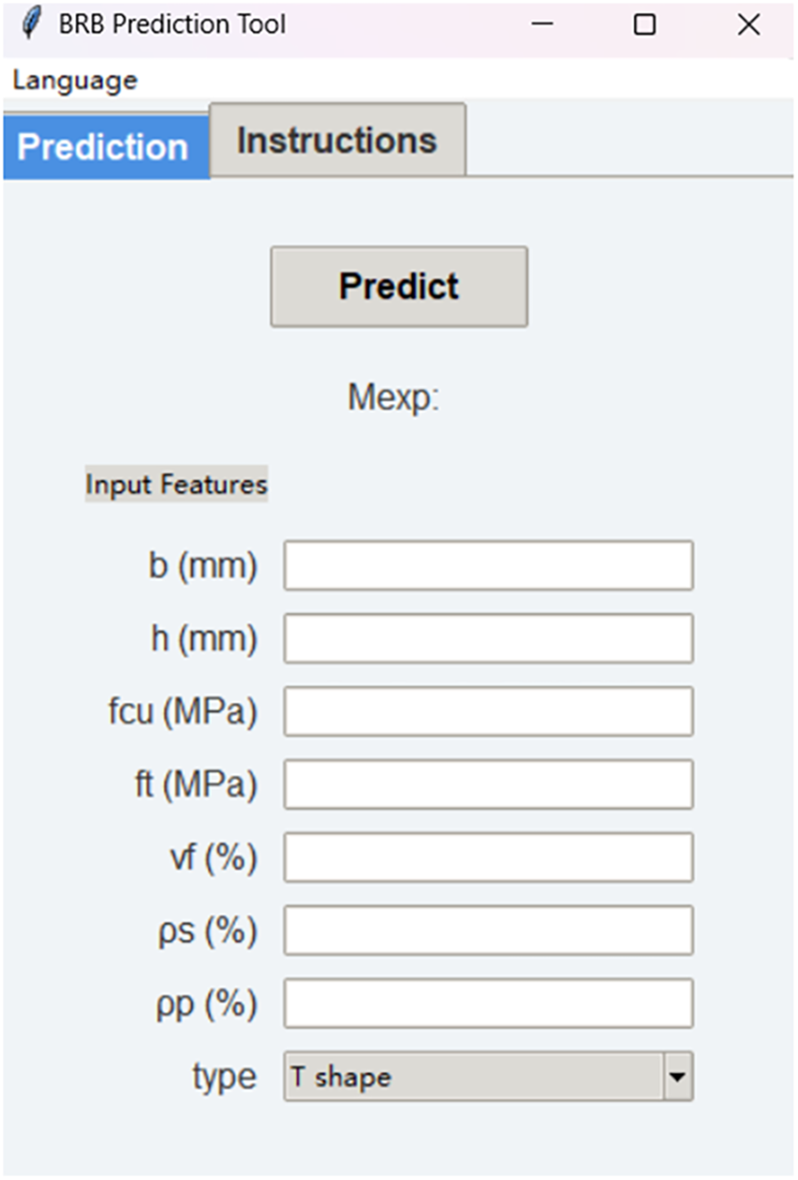798x1180 pixels.
Task: Select the Prediction tab
Action: [x=103, y=147]
